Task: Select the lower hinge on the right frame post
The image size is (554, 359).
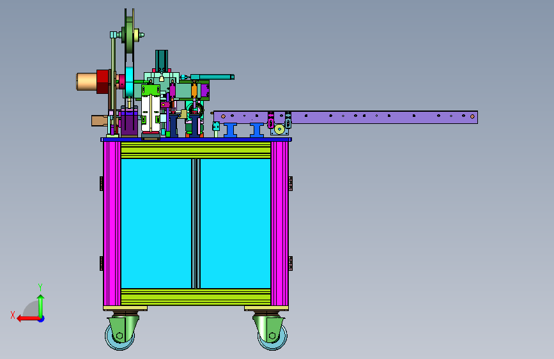Action: tap(291, 264)
